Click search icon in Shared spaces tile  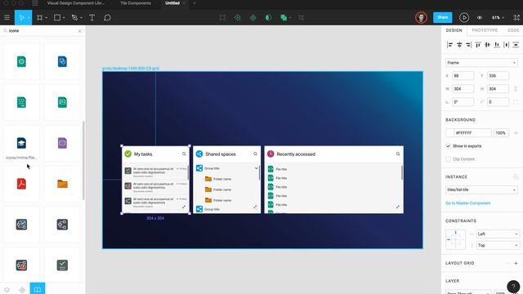256,154
